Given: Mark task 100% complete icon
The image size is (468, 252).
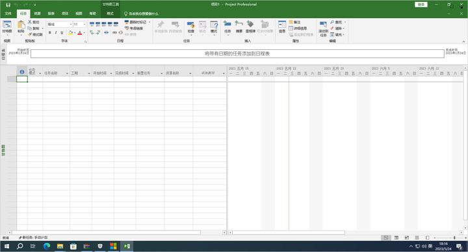Looking at the screenshot, I should [x=116, y=24].
